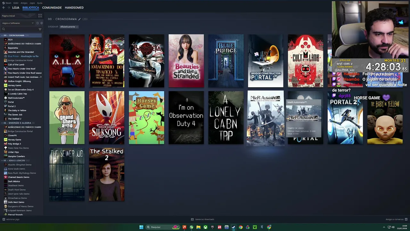This screenshot has width=410, height=231.
Task: Toggle the ready-to-play filter icon
Action: click(x=41, y=23)
